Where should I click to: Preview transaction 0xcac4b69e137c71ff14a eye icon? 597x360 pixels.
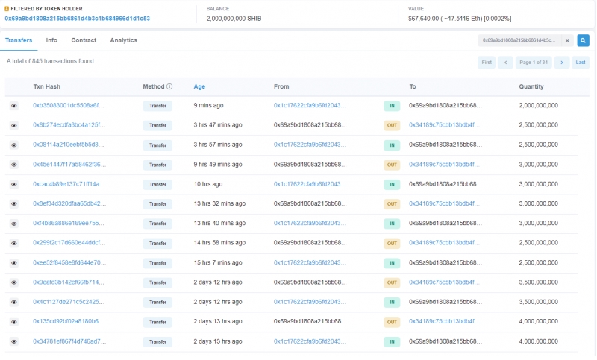[x=14, y=184]
